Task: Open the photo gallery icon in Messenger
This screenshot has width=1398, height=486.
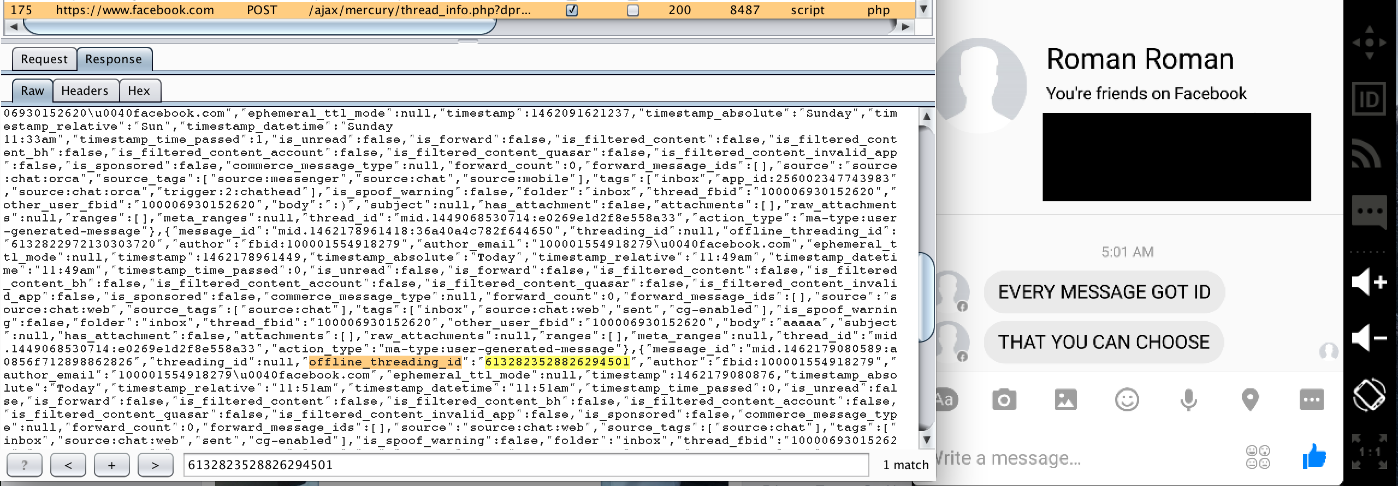Action: 1065,400
